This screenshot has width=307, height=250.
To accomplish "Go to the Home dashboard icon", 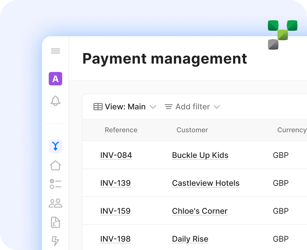I will tap(55, 165).
